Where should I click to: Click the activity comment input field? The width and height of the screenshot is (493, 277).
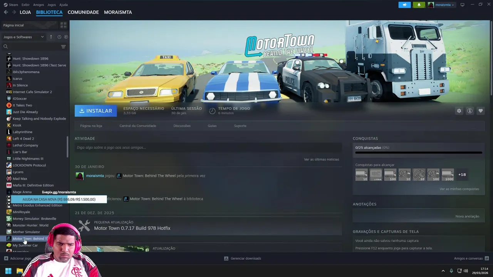click(x=208, y=147)
